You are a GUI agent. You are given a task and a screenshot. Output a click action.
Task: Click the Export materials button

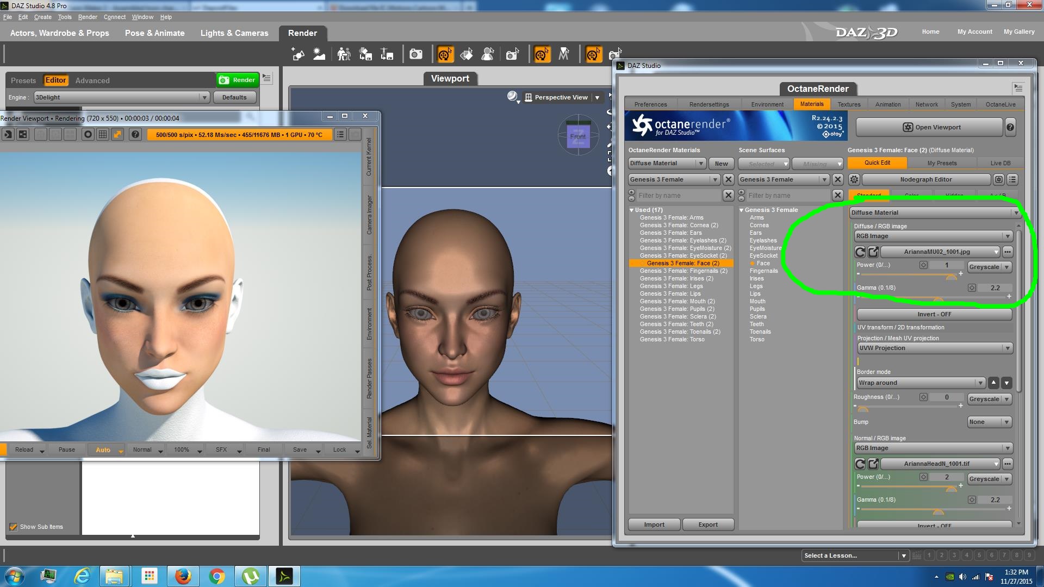(708, 524)
